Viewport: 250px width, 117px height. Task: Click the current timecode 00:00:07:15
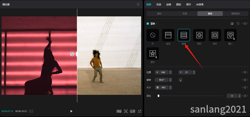pyautogui.click(x=7, y=111)
